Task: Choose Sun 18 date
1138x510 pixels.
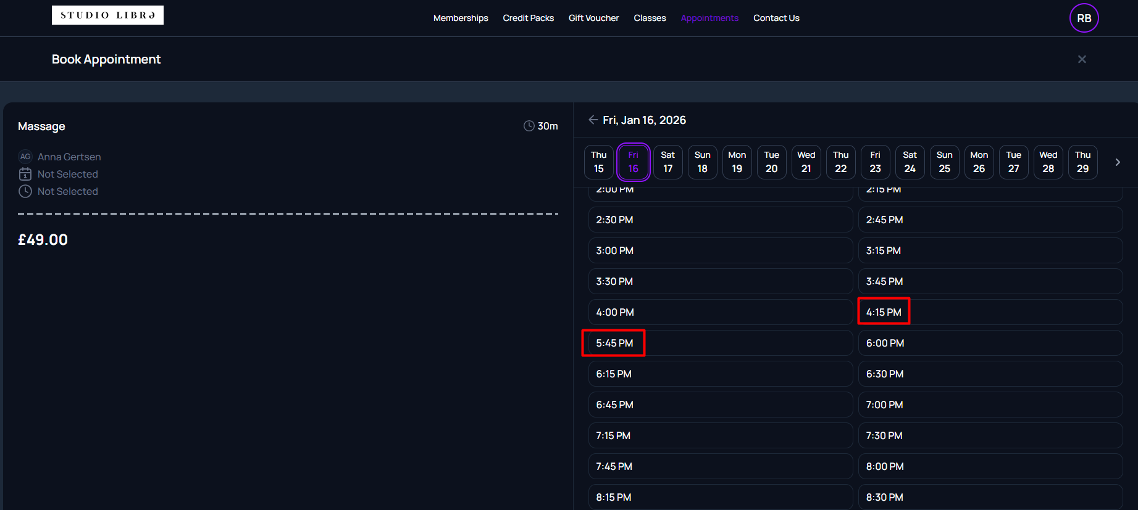Action: point(703,162)
